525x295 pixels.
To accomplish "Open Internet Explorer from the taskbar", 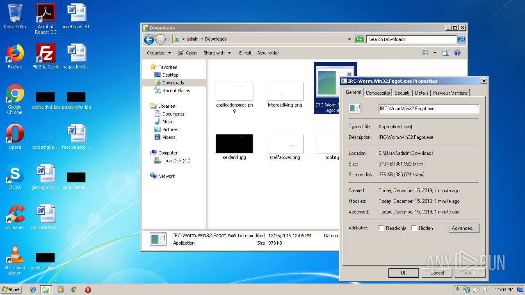I will [33, 290].
